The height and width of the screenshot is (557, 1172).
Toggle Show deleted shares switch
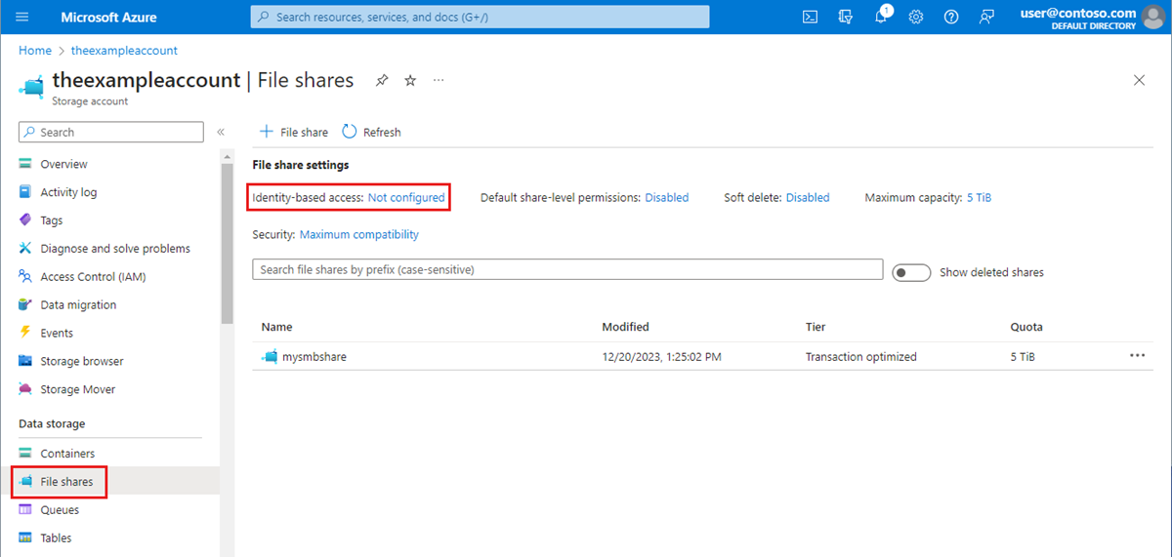pyautogui.click(x=911, y=272)
